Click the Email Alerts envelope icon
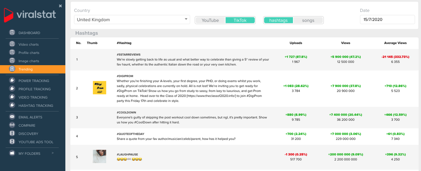 (12, 117)
